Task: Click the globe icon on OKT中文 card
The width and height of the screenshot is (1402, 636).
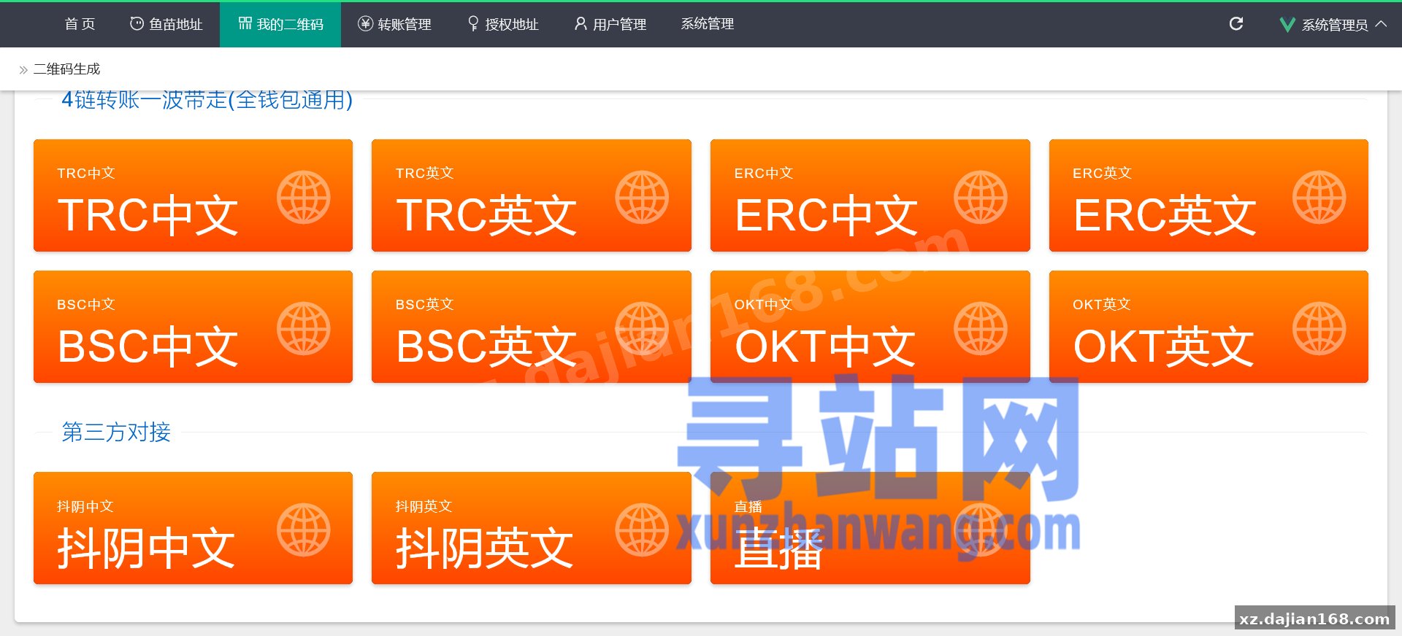Action: pyautogui.click(x=981, y=329)
